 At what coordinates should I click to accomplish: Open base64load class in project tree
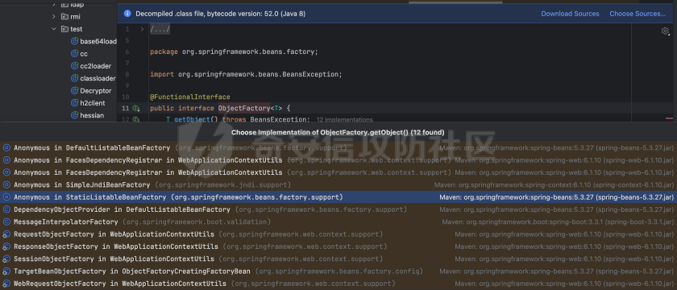98,41
